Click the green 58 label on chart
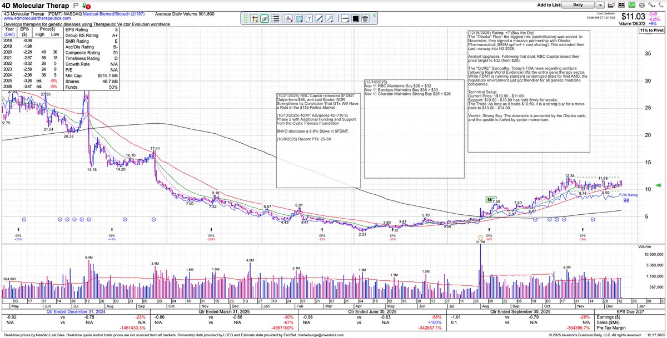The image size is (667, 338). pos(490,199)
